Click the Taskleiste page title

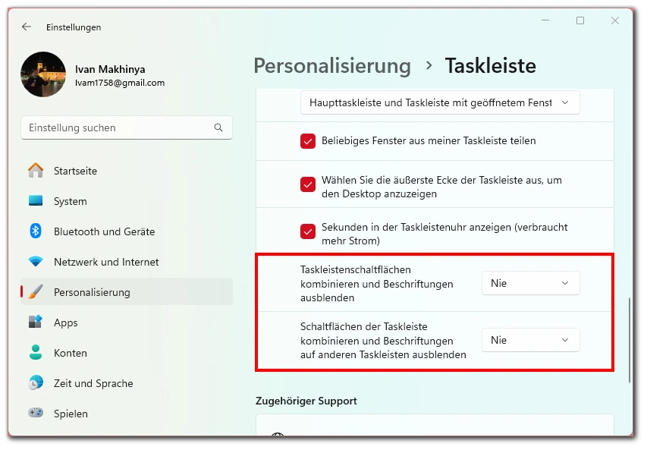[490, 66]
